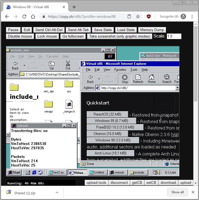Open the sec_api folder
This screenshot has height=200, width=199.
pyautogui.click(x=48, y=86)
